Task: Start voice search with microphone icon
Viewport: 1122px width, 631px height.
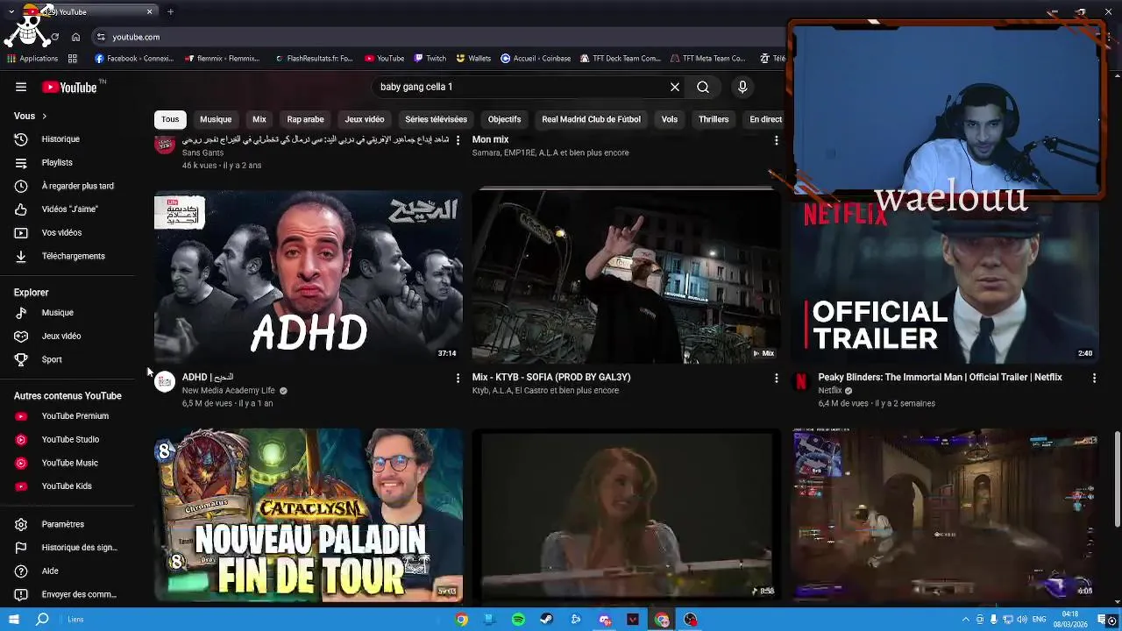Action: click(x=742, y=87)
